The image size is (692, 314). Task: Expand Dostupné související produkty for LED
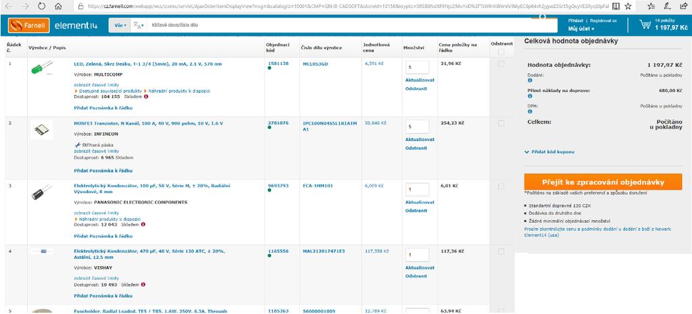[107, 91]
